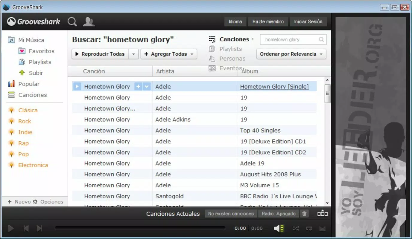Toggle the crossfade icon at the player bar end
This screenshot has height=239, width=412.
[x=322, y=229]
